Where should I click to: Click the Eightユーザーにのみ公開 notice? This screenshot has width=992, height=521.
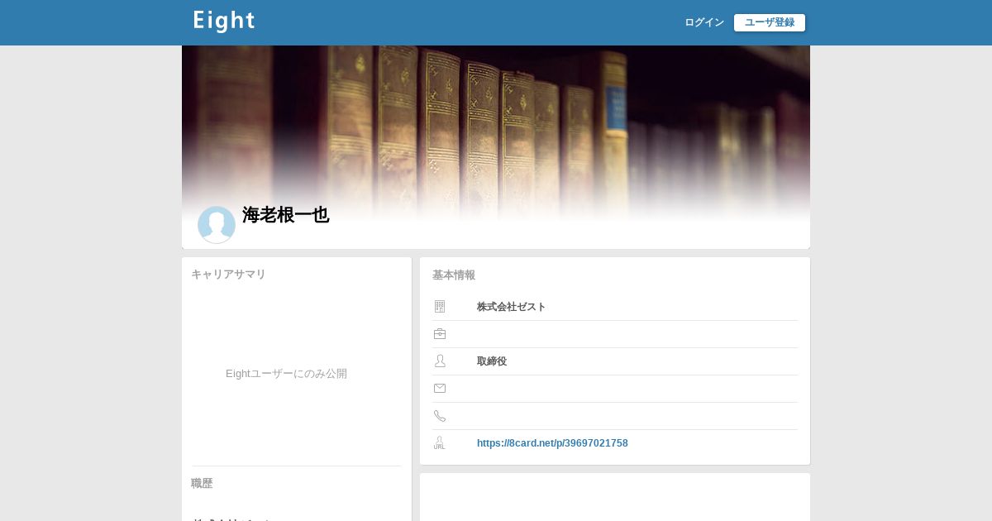pos(286,374)
